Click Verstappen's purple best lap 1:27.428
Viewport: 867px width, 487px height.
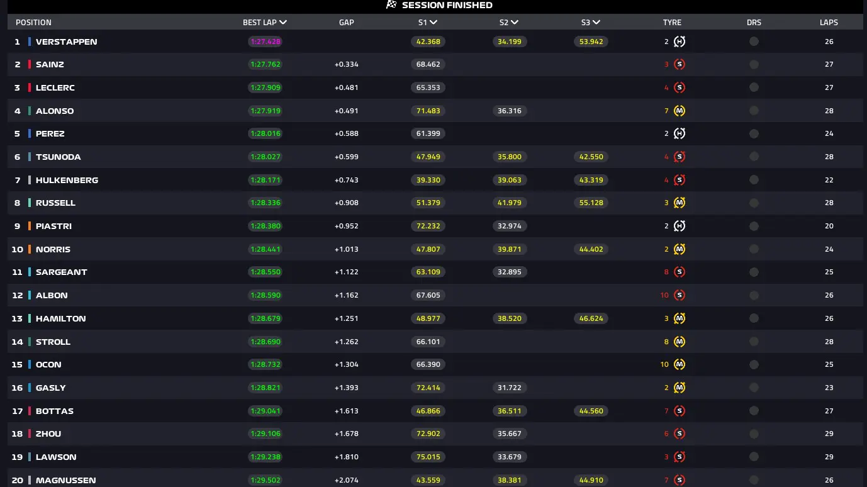(x=265, y=42)
